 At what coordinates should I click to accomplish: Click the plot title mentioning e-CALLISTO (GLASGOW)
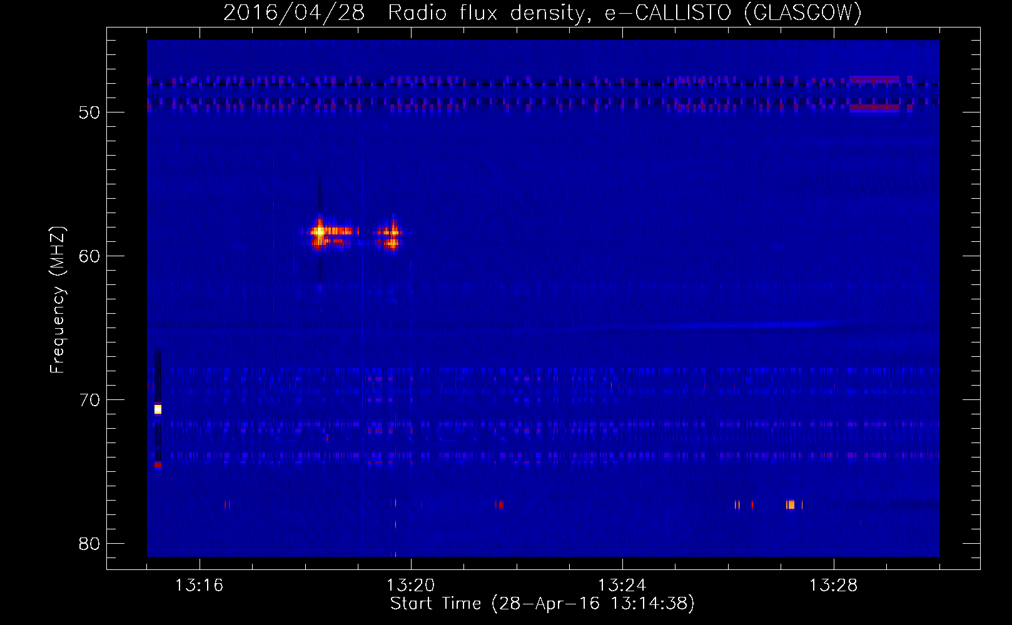542,12
